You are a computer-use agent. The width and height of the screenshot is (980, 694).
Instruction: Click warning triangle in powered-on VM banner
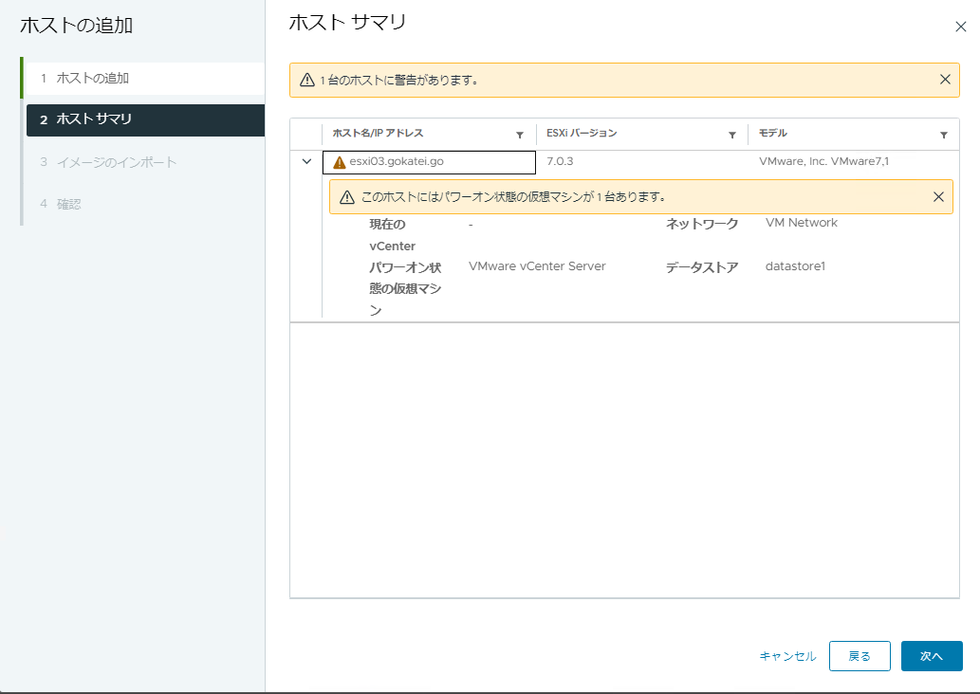tap(347, 197)
